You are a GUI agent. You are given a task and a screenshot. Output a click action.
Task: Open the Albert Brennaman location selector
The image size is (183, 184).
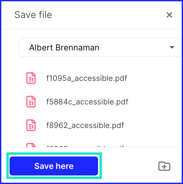click(x=100, y=47)
